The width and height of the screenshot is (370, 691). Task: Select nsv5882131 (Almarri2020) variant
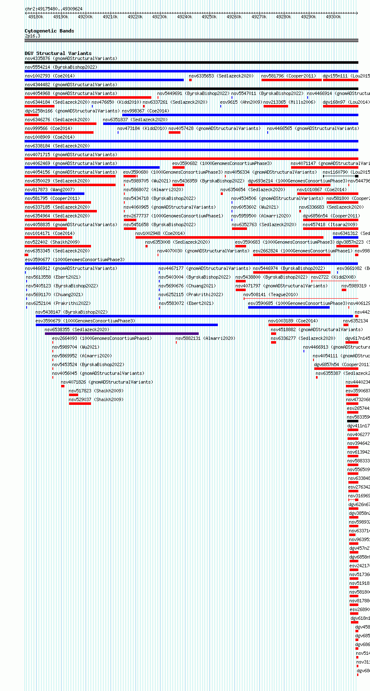click(x=206, y=338)
